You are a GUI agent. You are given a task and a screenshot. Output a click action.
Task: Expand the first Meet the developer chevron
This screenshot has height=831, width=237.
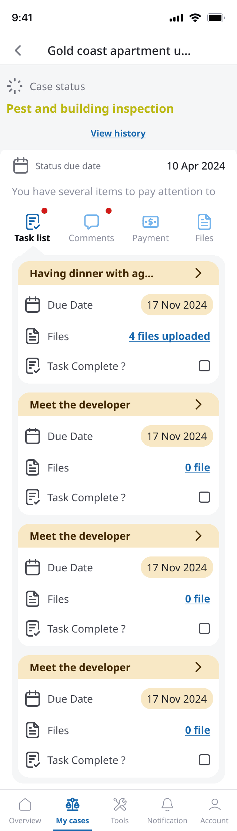tap(198, 404)
